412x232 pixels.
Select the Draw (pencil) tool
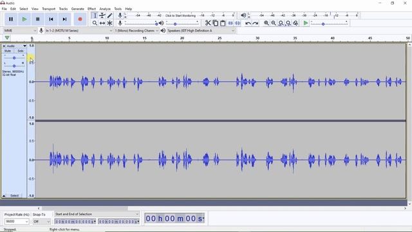pos(109,15)
